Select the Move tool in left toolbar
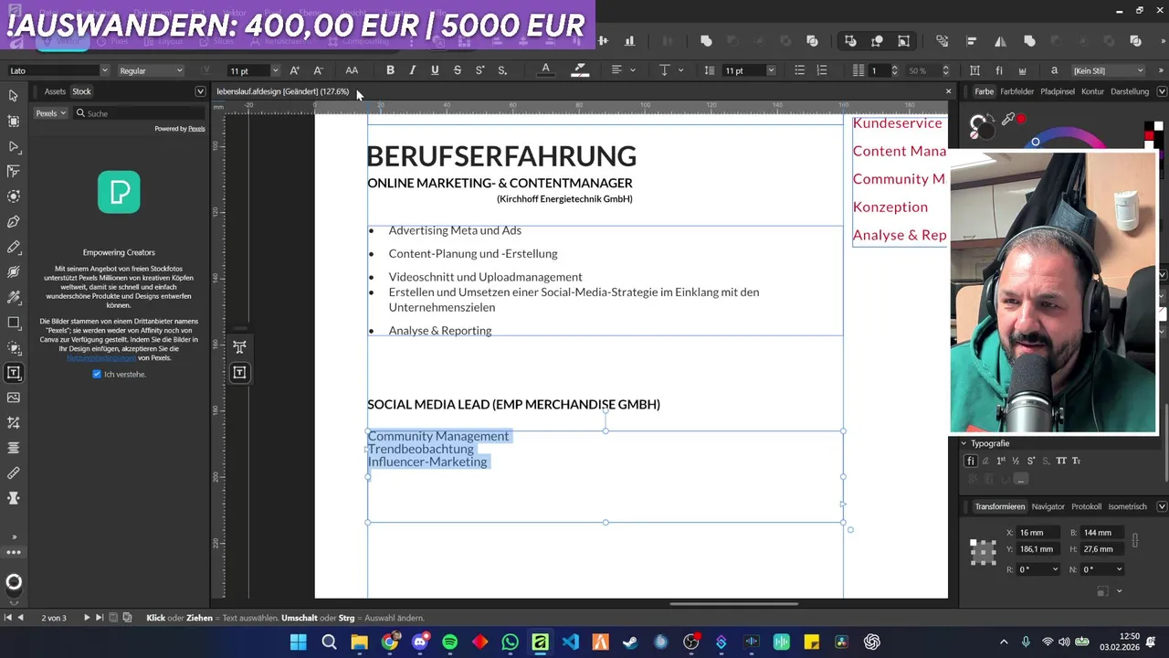 (14, 96)
